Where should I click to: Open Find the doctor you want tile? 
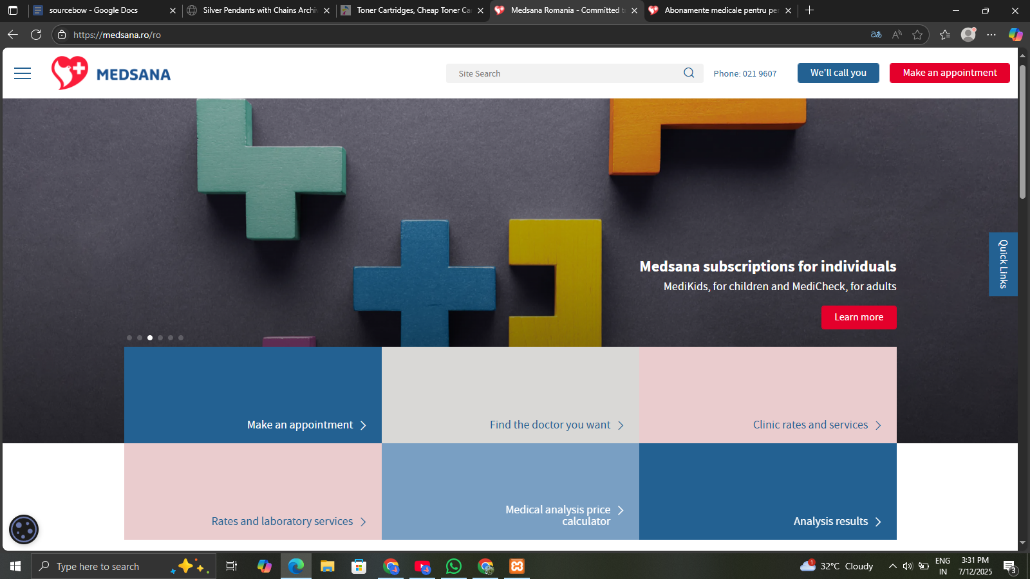pyautogui.click(x=510, y=395)
